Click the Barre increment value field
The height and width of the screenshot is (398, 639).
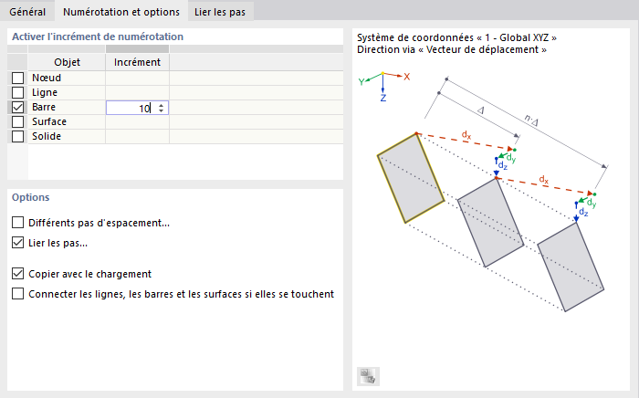[131, 108]
